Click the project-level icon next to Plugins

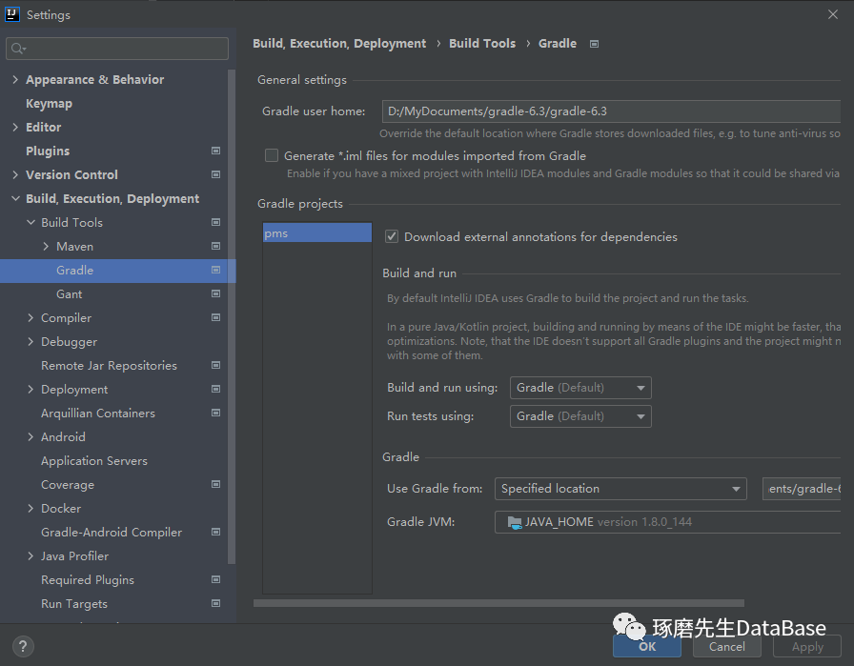pos(215,151)
